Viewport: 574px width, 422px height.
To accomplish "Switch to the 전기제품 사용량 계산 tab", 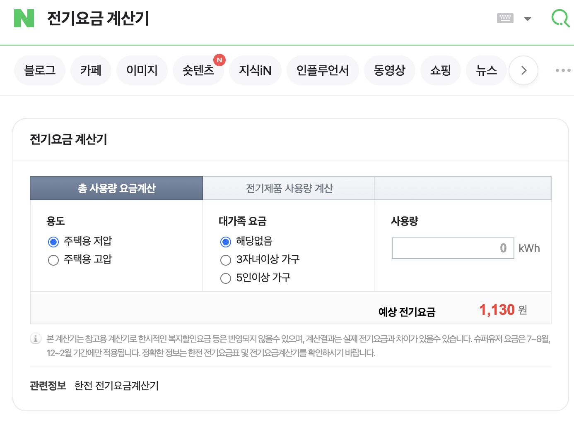I will [x=288, y=188].
